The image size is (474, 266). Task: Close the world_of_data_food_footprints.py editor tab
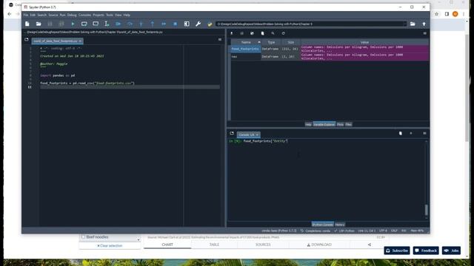80,41
